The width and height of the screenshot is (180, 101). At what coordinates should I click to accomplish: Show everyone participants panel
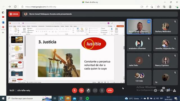click(162, 91)
